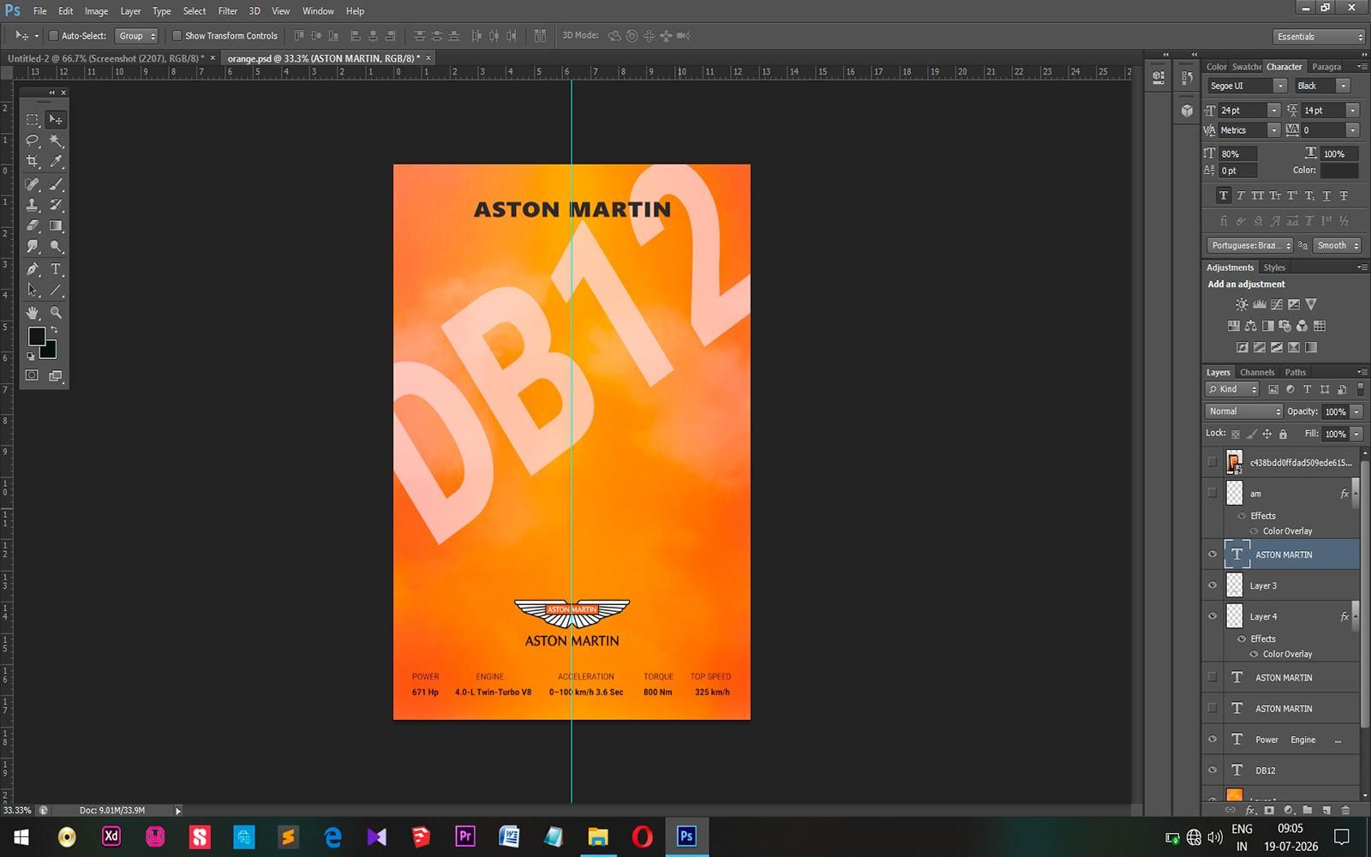Select the Clone Stamp tool
This screenshot has height=857, width=1371.
[x=33, y=205]
